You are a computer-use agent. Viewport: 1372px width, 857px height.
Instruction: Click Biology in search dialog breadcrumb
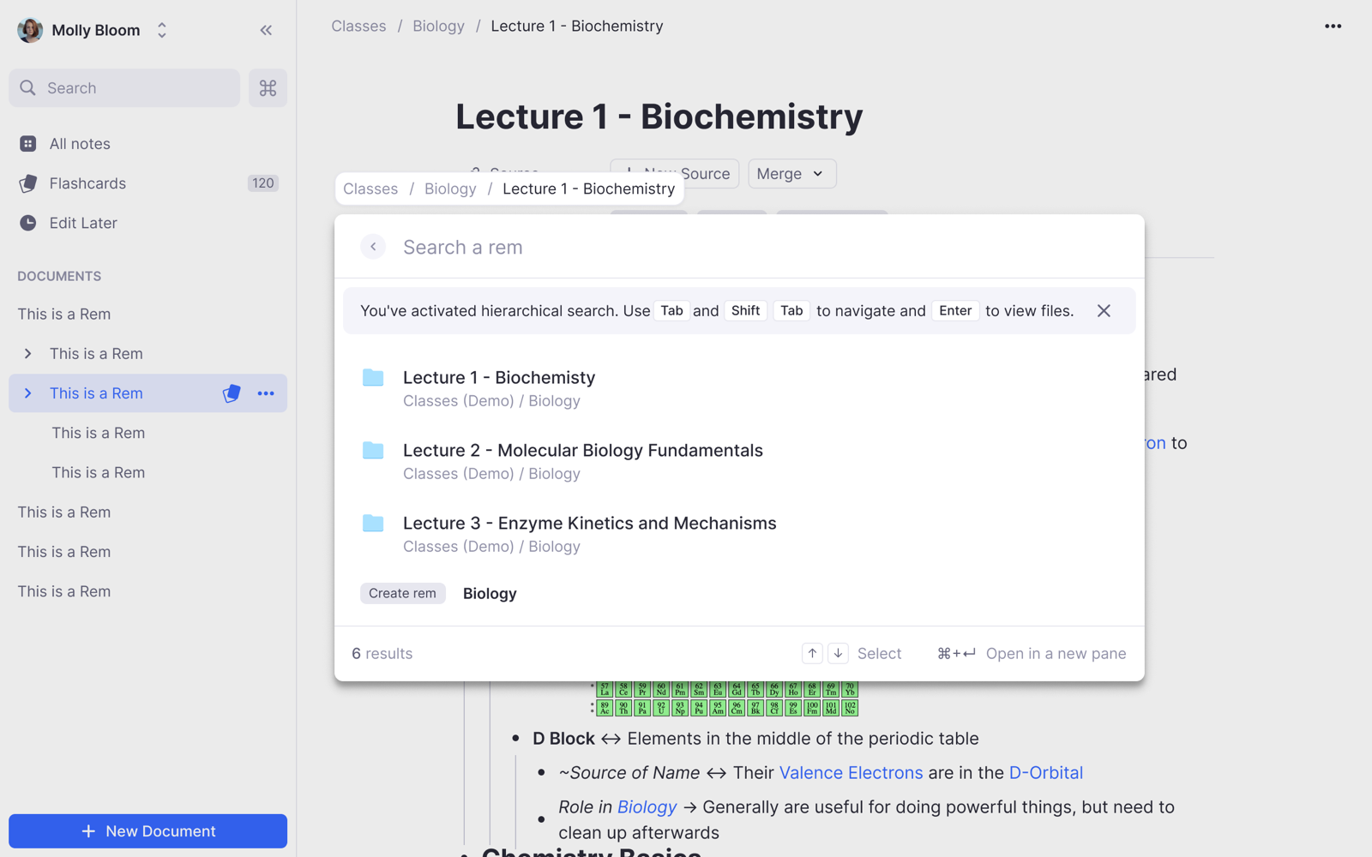450,189
